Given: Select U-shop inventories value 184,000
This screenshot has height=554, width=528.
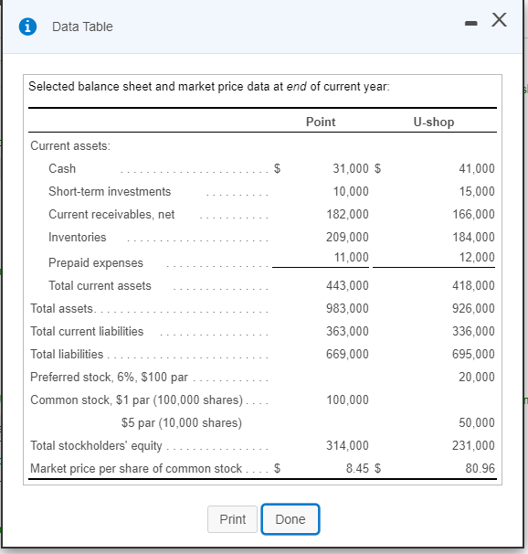Looking at the screenshot, I should tap(473, 237).
